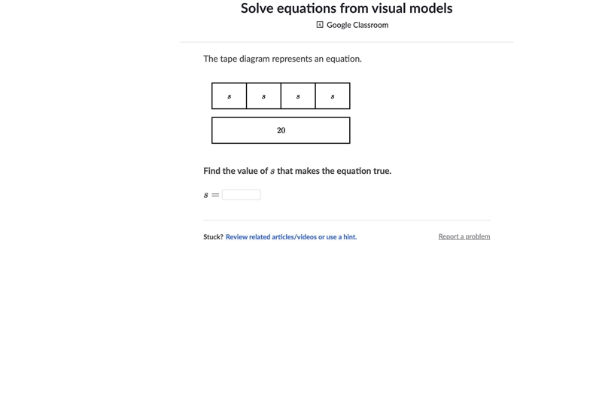Image resolution: width=602 pixels, height=420 pixels.
Task: Select the third s box in tape diagram
Action: click(x=298, y=96)
